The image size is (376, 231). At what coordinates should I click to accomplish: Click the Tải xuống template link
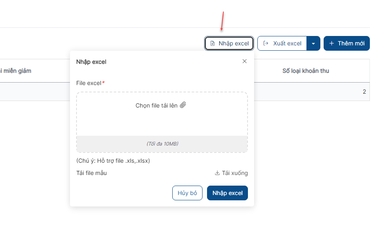[x=232, y=173]
